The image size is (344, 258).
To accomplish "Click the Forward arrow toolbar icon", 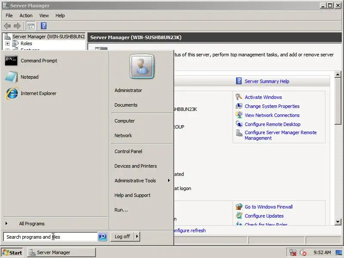I will 17,26.
